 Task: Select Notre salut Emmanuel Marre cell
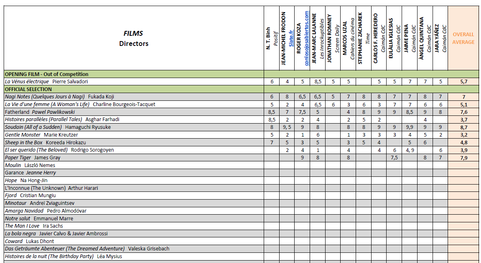click(x=134, y=218)
